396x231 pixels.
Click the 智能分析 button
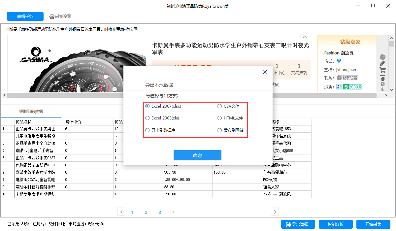tap(336, 224)
